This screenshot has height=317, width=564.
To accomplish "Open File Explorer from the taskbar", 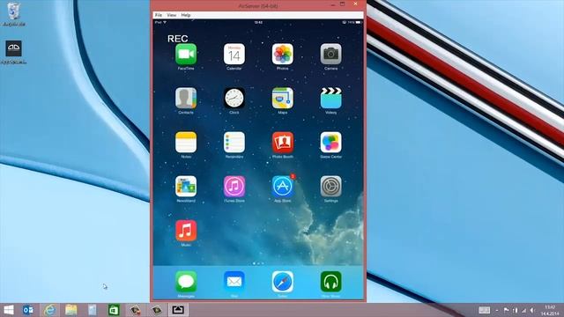I will [x=70, y=310].
